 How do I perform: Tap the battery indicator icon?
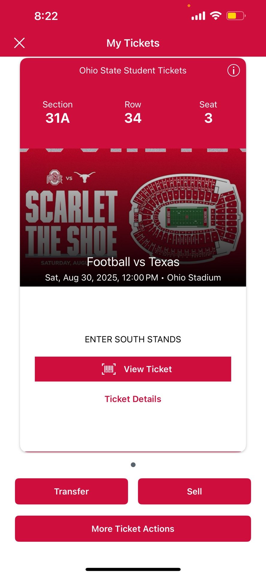pos(236,16)
